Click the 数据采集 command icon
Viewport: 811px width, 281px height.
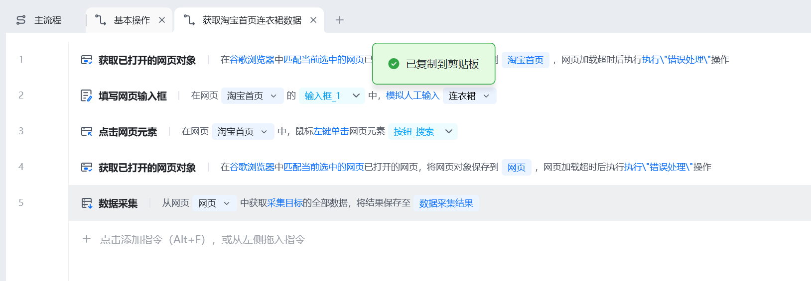(87, 203)
